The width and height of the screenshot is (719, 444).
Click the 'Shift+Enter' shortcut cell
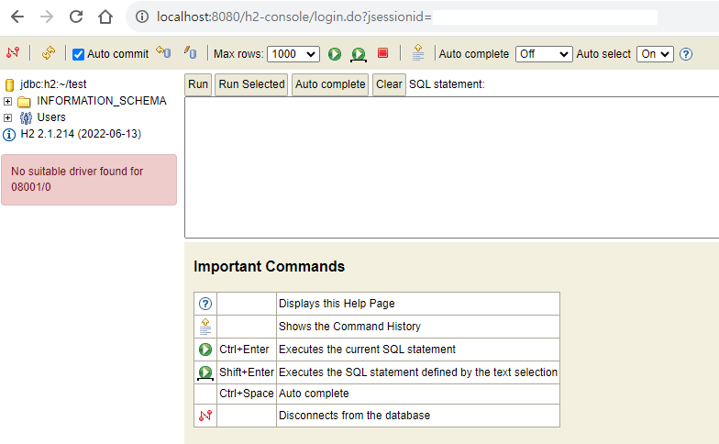pyautogui.click(x=246, y=372)
